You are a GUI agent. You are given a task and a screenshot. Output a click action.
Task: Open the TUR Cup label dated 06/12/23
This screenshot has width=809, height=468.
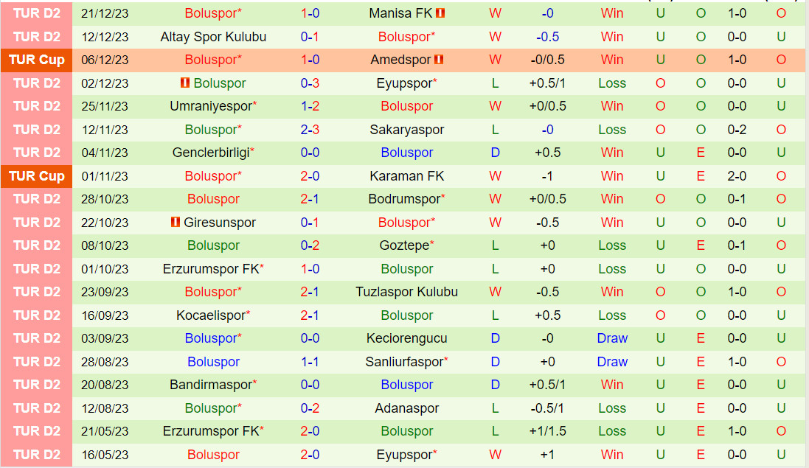click(x=37, y=60)
